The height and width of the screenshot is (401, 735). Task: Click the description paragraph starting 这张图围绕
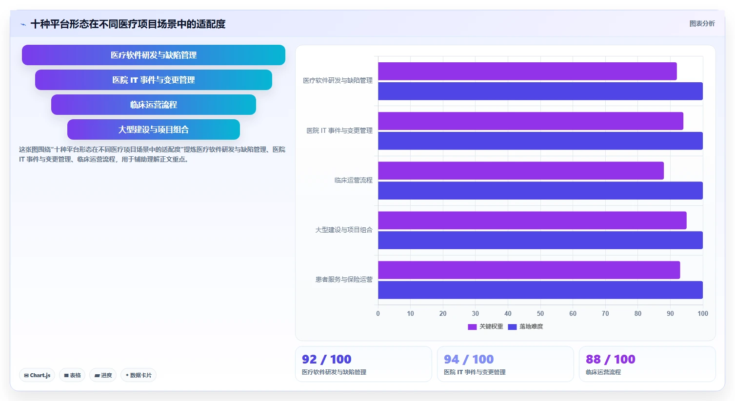click(152, 154)
